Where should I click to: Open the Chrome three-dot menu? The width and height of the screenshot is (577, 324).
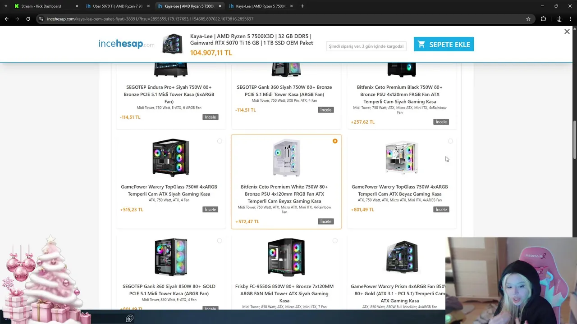click(571, 19)
